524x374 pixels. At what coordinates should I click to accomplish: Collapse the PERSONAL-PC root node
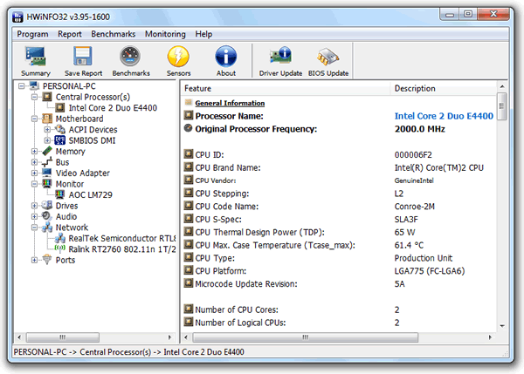click(21, 86)
